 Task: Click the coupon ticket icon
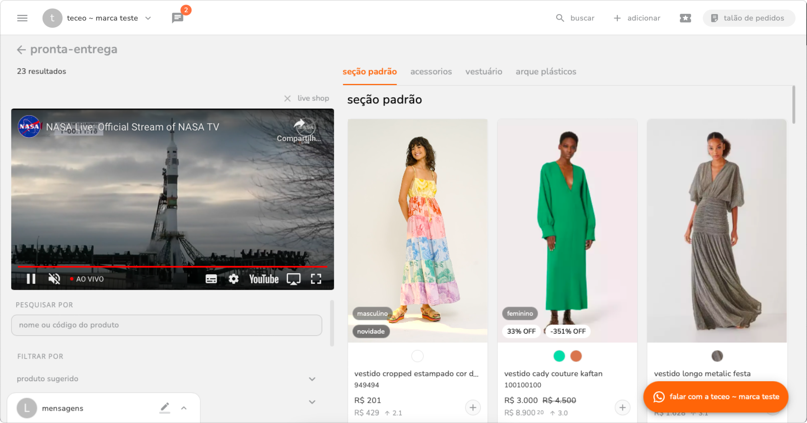685,18
